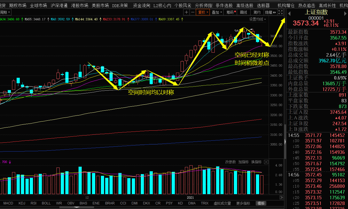This screenshot has height=209, width=348.
Task: Open the 美股市场 menu
Action: [x=100, y=5]
